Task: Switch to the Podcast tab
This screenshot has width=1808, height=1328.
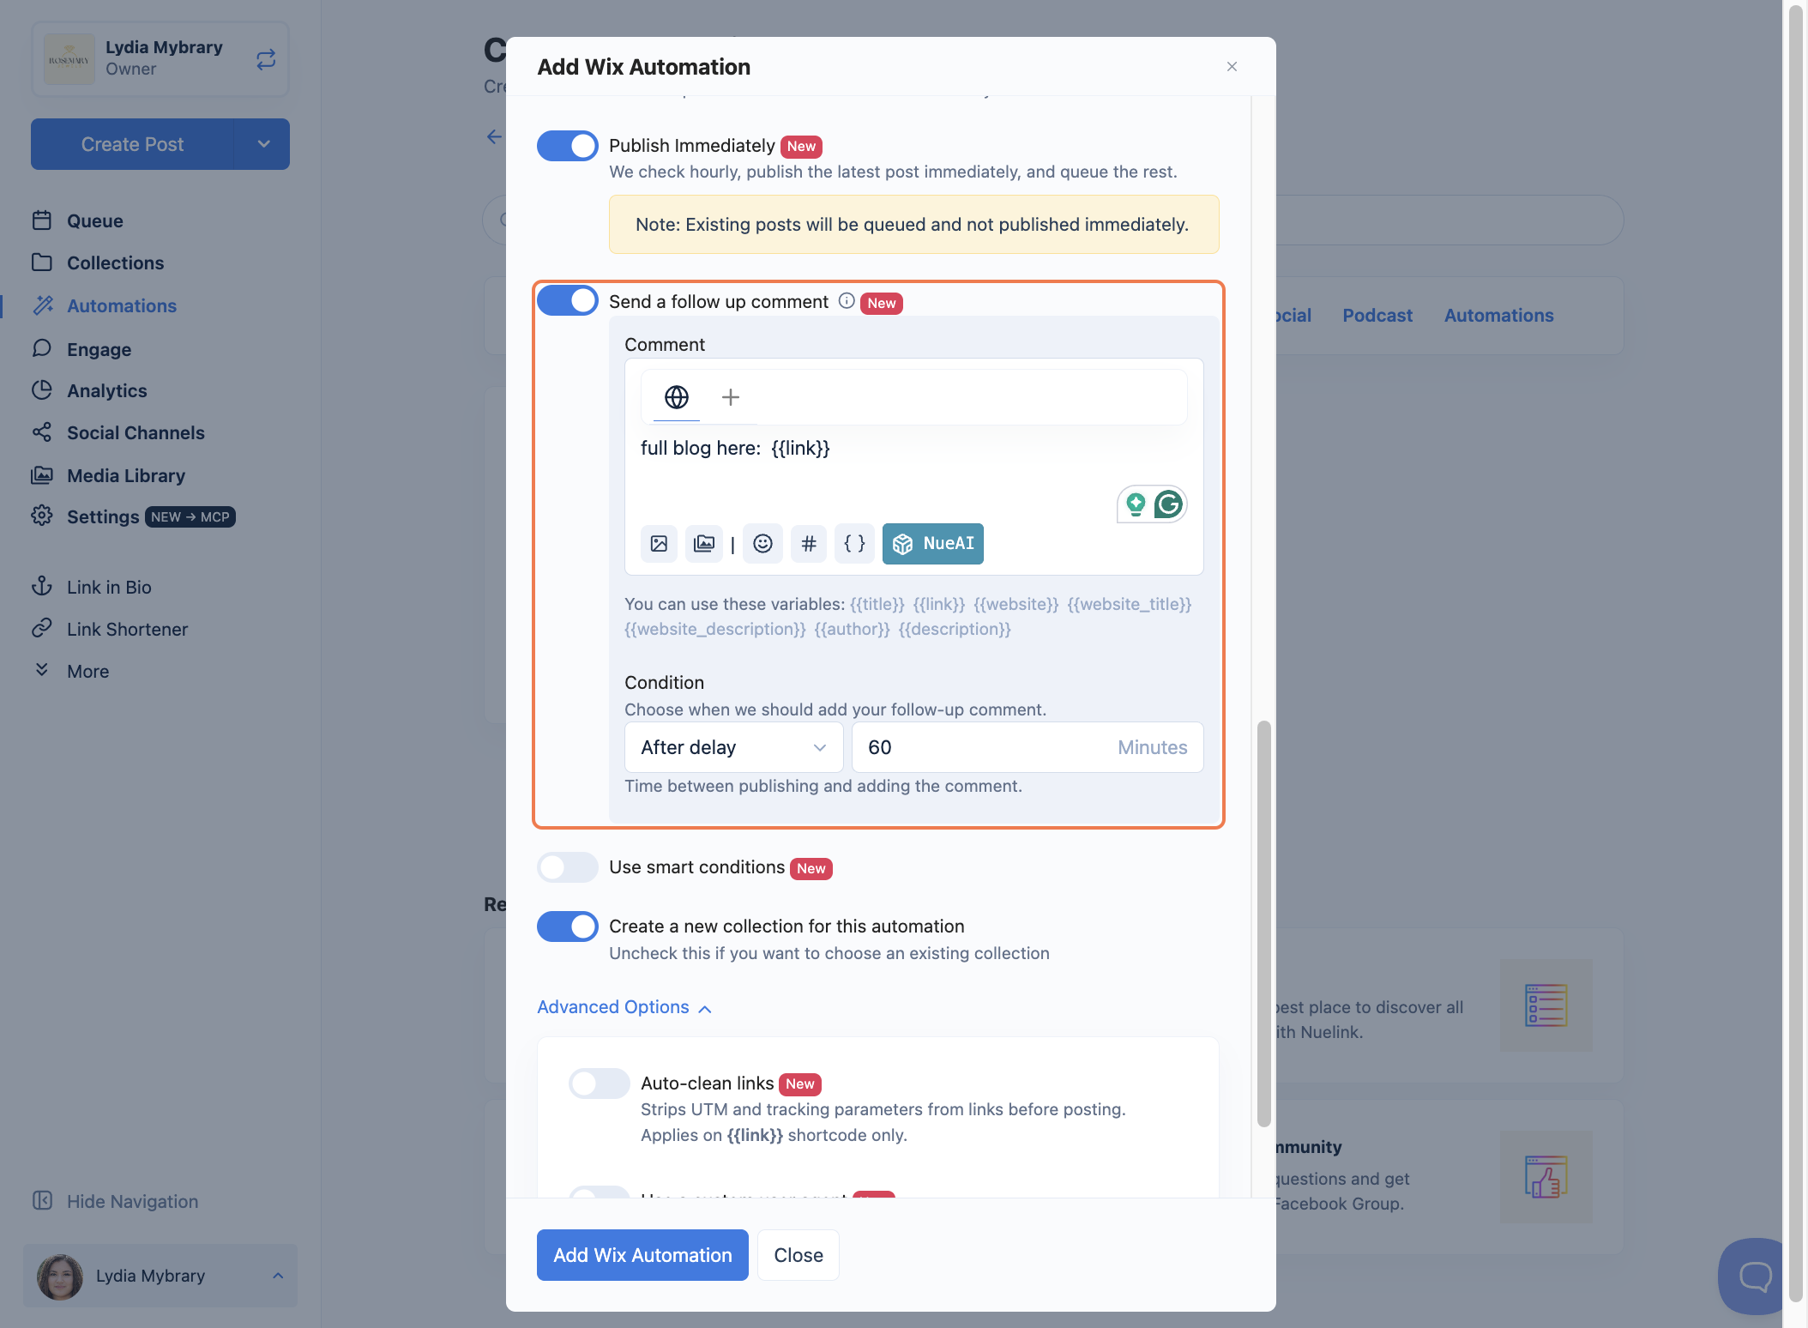Action: (1377, 315)
